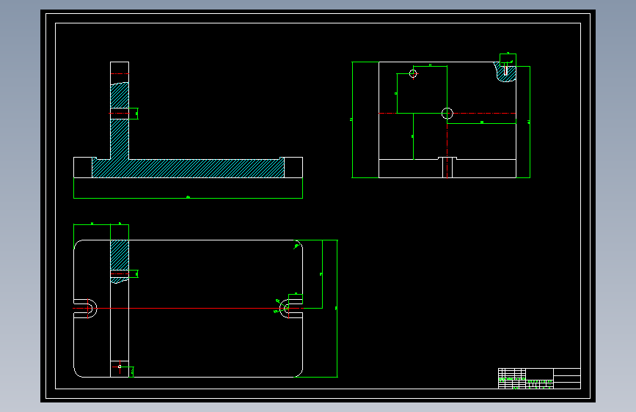Select the left U-shaped slot in plan view
The height and width of the screenshot is (412, 636).
[x=85, y=308]
